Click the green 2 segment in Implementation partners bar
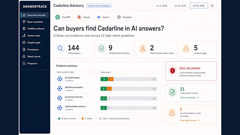 click(103, 108)
